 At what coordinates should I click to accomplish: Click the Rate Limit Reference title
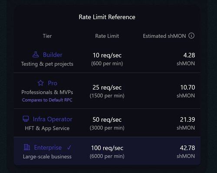[x=107, y=17]
